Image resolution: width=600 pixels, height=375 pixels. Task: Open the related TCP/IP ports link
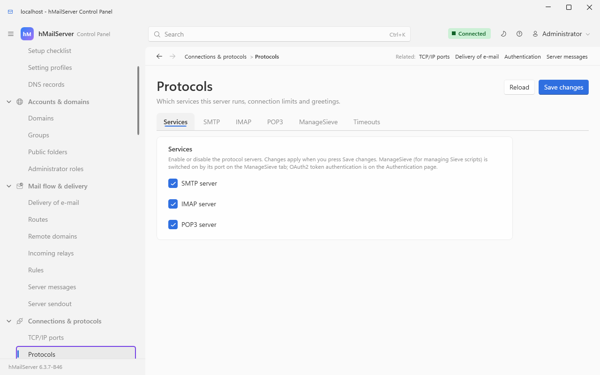(434, 57)
